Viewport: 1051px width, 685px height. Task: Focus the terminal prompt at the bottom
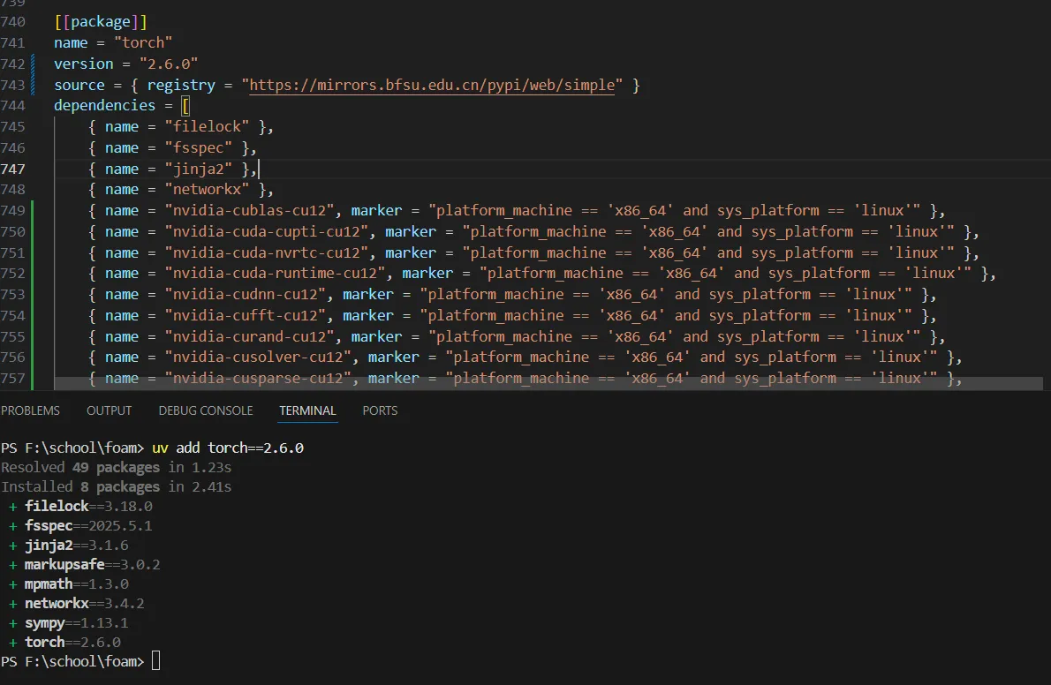point(156,661)
